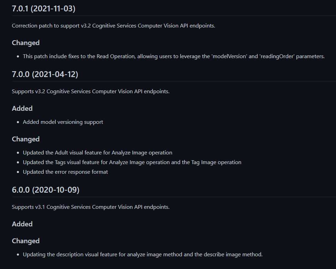Select the Changed heading under version 7.0.0
The width and height of the screenshot is (336, 269).
(26, 139)
